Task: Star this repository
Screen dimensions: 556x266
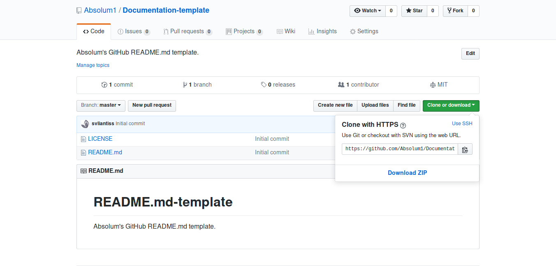Action: [415, 11]
